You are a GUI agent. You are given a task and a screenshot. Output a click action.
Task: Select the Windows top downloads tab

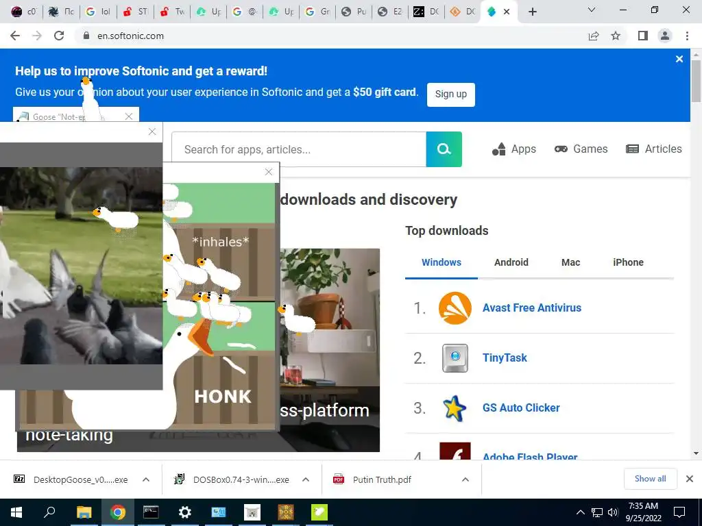[x=441, y=262]
